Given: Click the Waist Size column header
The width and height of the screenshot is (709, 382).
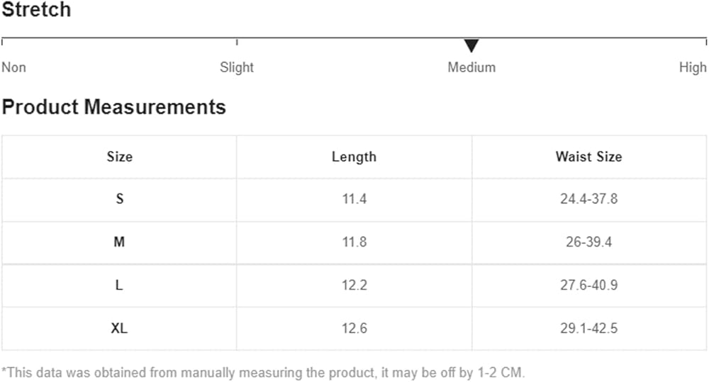Looking at the screenshot, I should tap(588, 157).
